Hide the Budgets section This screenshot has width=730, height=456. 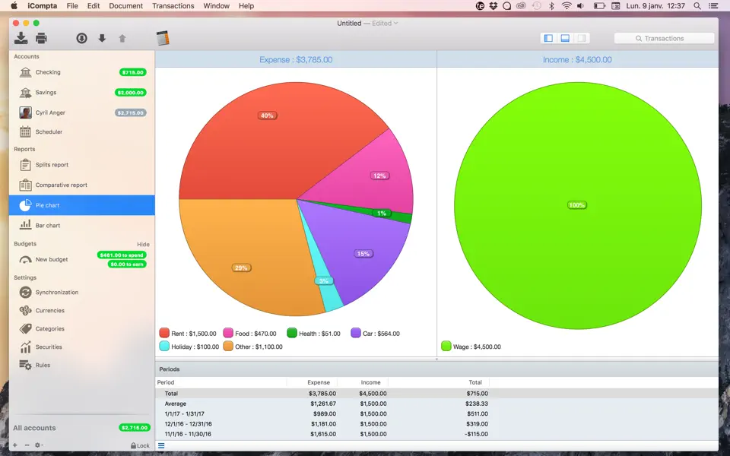click(x=144, y=243)
